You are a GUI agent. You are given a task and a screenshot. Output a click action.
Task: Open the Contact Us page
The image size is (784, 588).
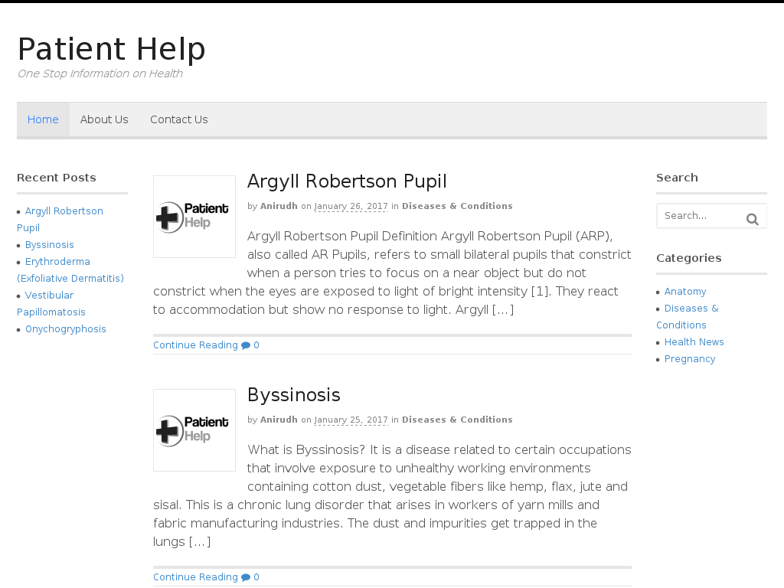pos(179,119)
